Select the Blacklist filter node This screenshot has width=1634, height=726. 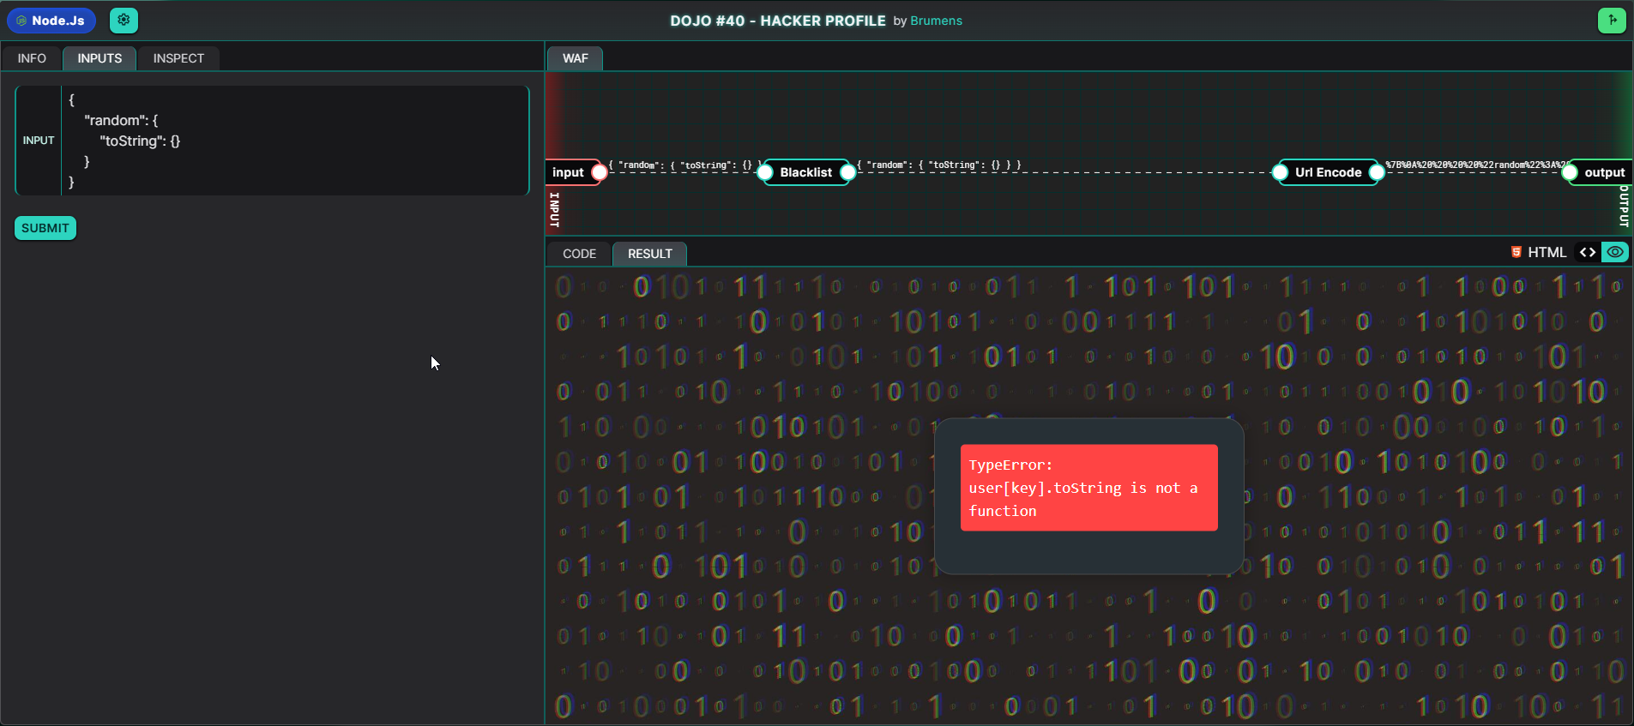(x=805, y=172)
